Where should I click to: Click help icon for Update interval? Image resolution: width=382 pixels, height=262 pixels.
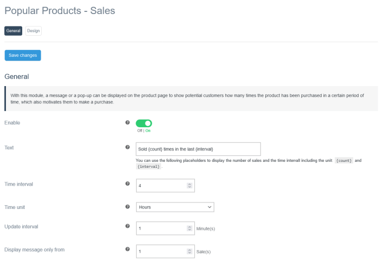pos(128,226)
